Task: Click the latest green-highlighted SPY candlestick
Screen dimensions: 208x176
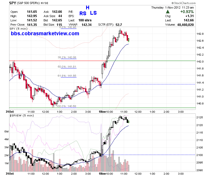Action: (129, 40)
